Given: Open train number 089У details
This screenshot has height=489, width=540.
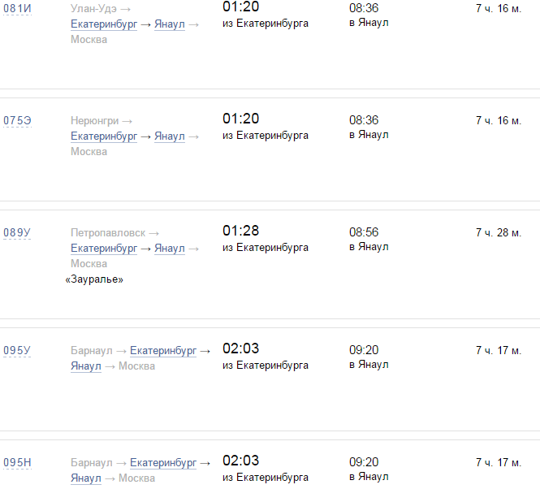Looking at the screenshot, I should pos(17,232).
